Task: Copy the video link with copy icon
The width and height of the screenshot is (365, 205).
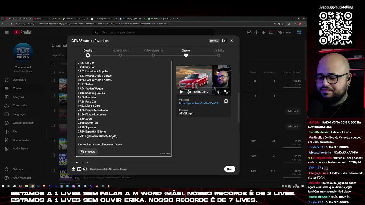Action: click(226, 101)
